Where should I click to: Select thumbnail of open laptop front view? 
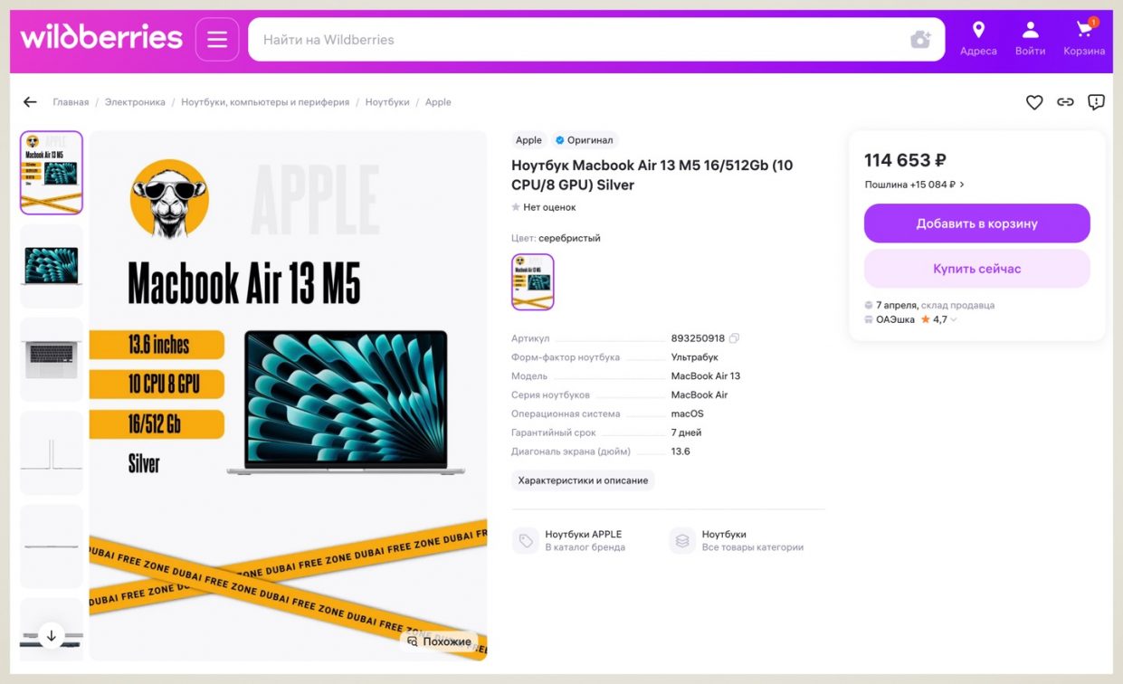click(52, 266)
